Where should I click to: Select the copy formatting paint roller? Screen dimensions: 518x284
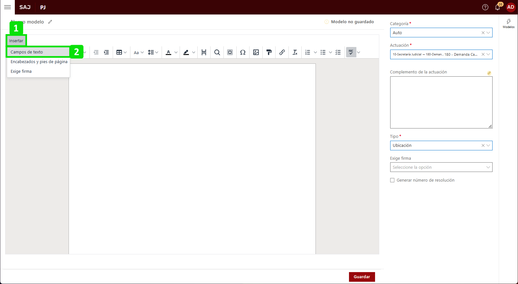(269, 52)
